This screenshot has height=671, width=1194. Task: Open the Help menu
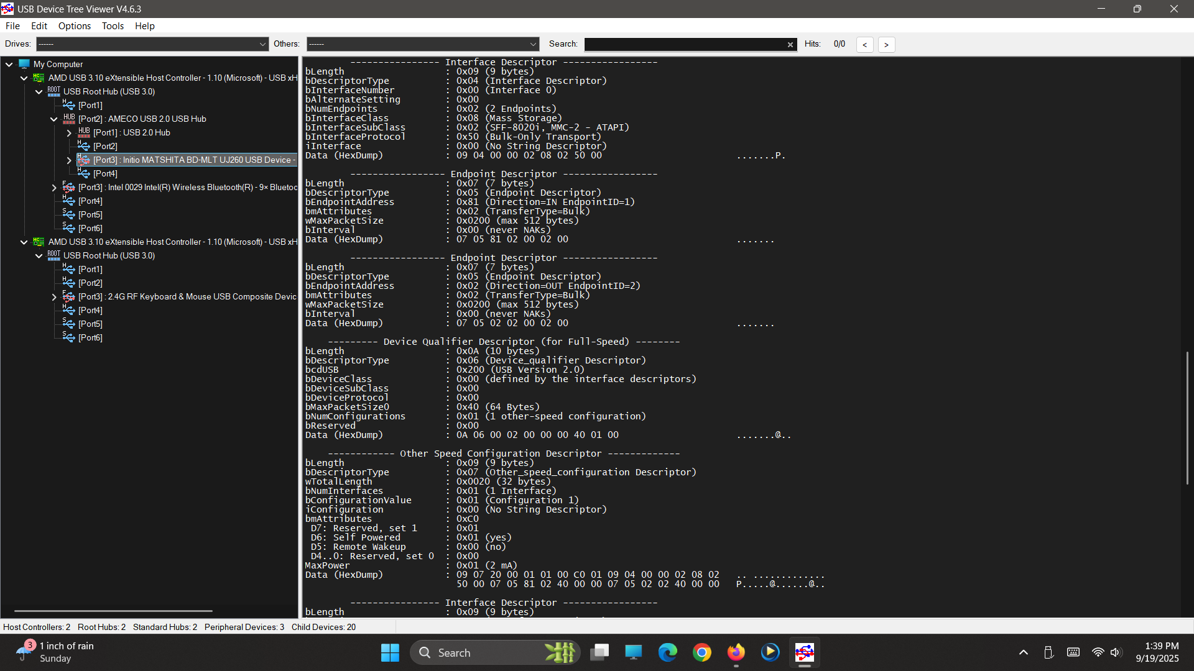pos(145,25)
